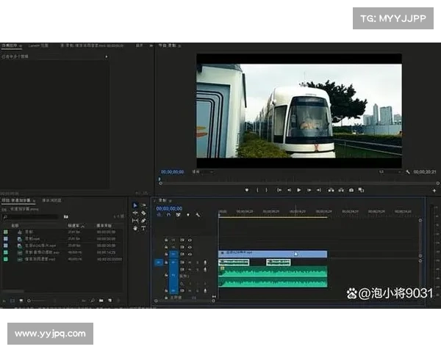Image resolution: width=441 pixels, height=352 pixels.
Task: Step forward one frame
Action: click(309, 190)
